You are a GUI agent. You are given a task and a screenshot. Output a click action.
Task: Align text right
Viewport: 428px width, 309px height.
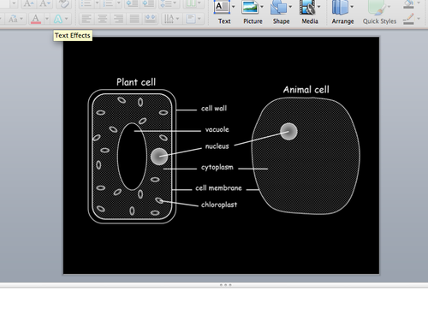[118, 19]
